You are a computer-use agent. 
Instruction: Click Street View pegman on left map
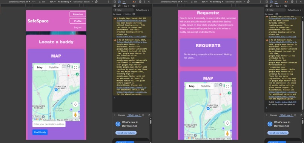click(75, 114)
